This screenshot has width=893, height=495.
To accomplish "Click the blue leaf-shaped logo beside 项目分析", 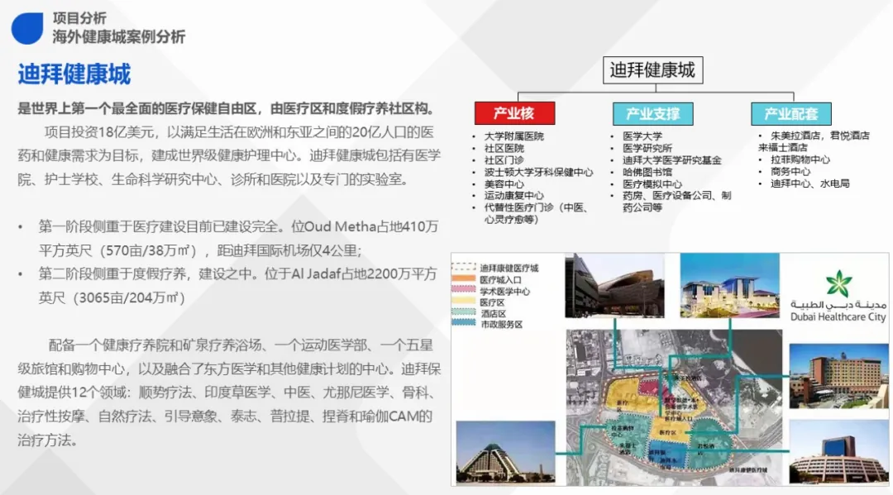I will pos(26,28).
